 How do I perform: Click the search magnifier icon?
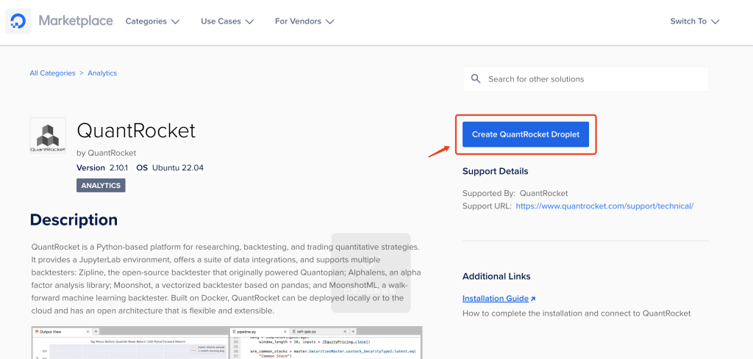[476, 79]
